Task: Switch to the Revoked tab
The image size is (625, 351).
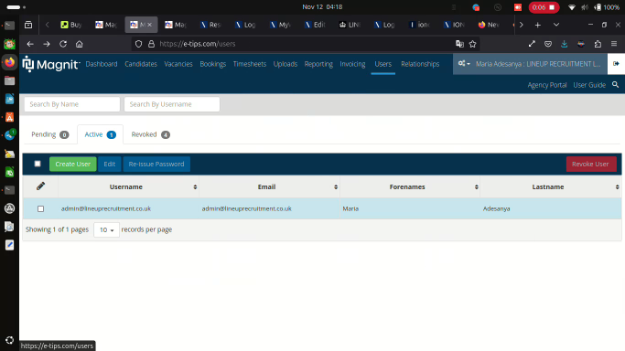Action: (150, 134)
